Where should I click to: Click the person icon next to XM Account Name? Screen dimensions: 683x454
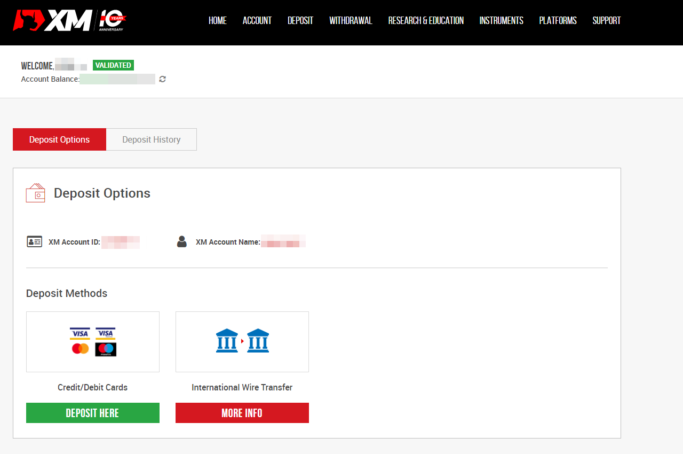point(182,241)
